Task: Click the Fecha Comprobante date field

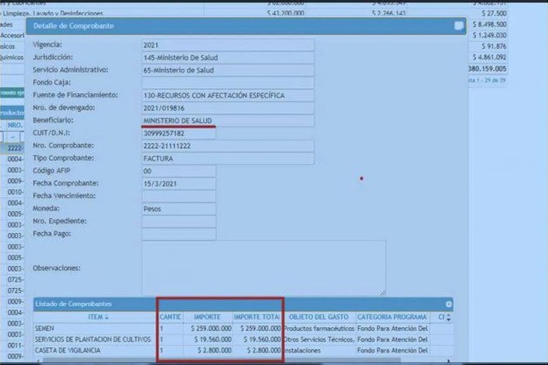Action: [x=179, y=184]
